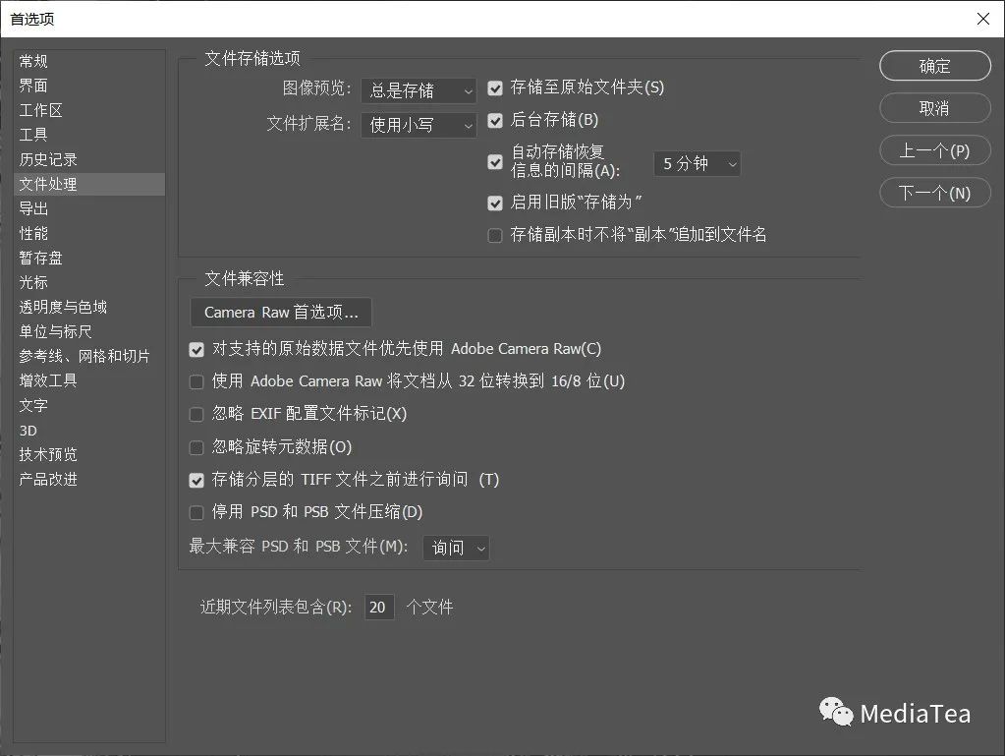Enable 忽略旋转元数据(O) checkbox
This screenshot has height=756, width=1005.
click(196, 447)
